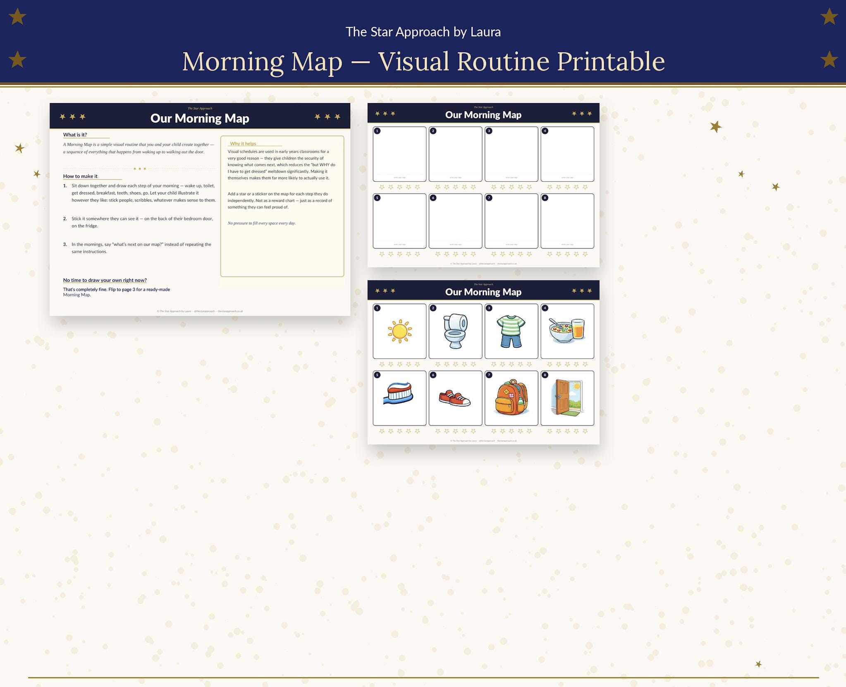Viewport: 846px width, 687px height.
Task: Click the sun picture in box 1
Action: point(399,331)
